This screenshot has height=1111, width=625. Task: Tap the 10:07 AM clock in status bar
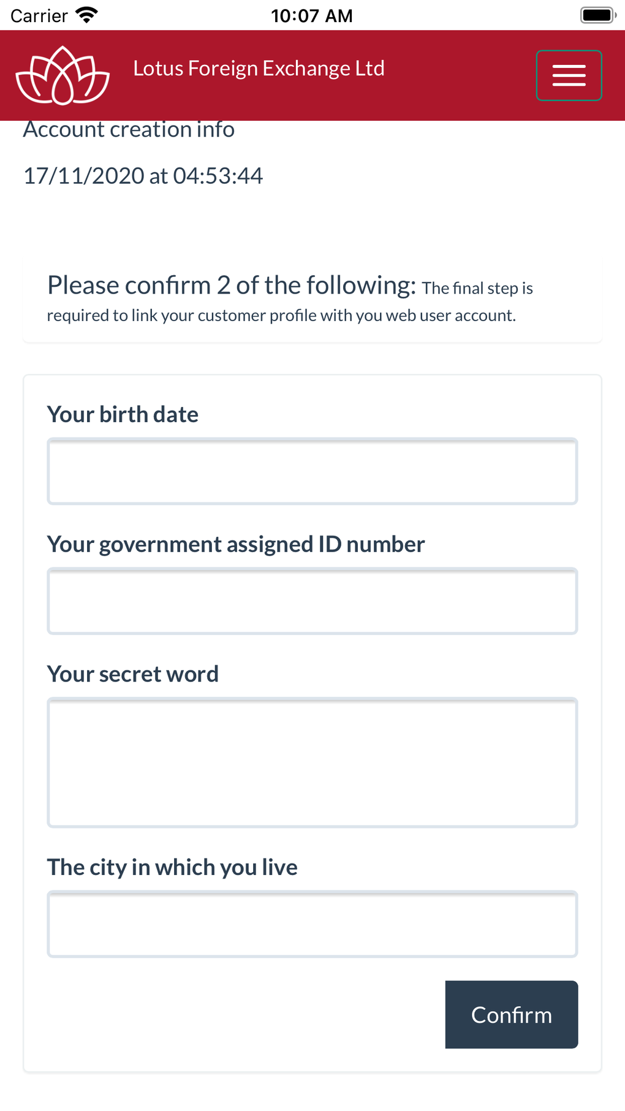(x=312, y=15)
